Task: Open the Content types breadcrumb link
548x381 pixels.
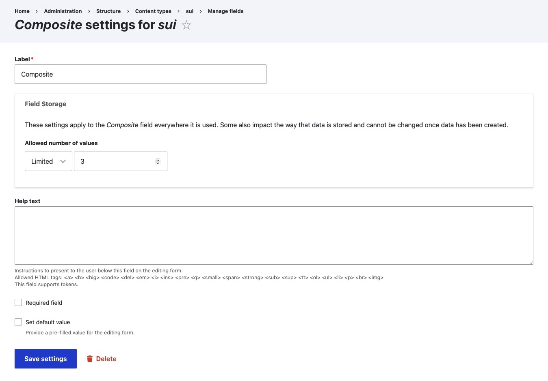Action: [x=153, y=11]
